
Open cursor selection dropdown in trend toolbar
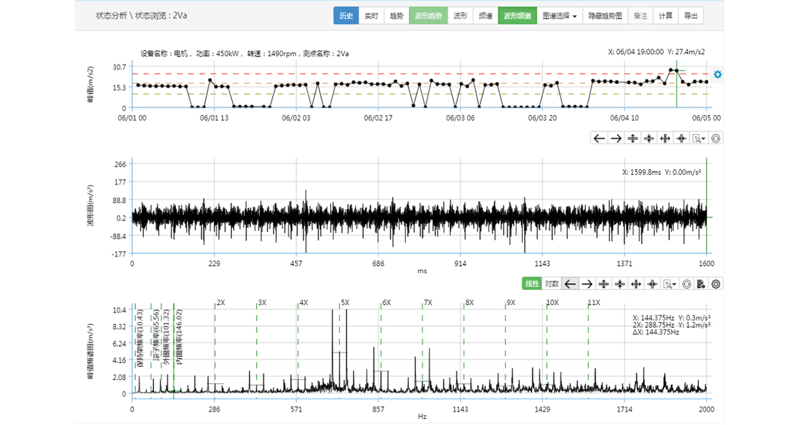(x=699, y=138)
